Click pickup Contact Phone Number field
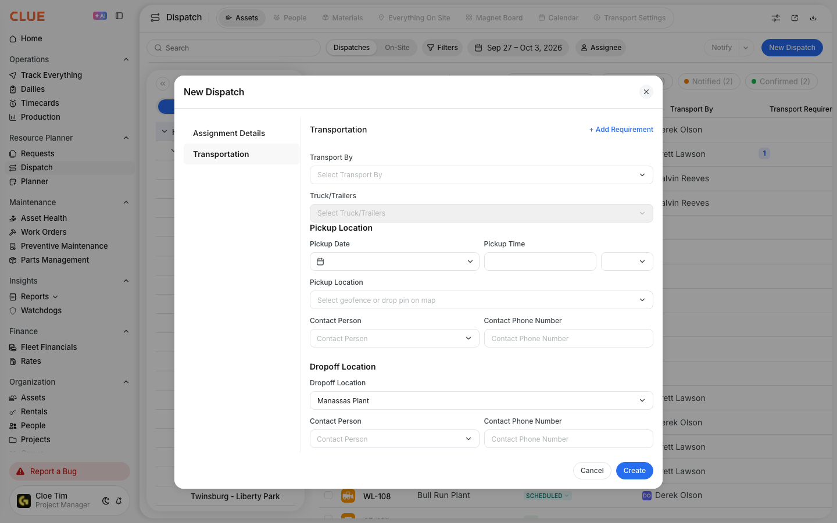Viewport: 837px width, 523px height. (568, 338)
